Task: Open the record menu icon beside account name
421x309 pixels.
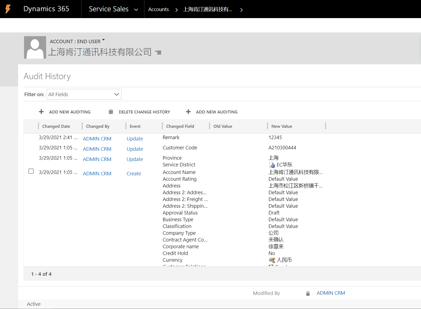Action: [158, 52]
